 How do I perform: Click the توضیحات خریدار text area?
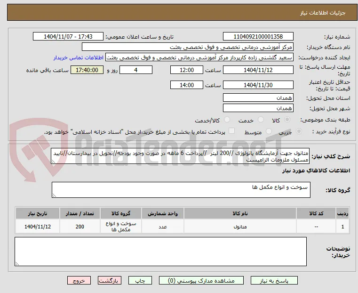pyautogui.click(x=161, y=252)
